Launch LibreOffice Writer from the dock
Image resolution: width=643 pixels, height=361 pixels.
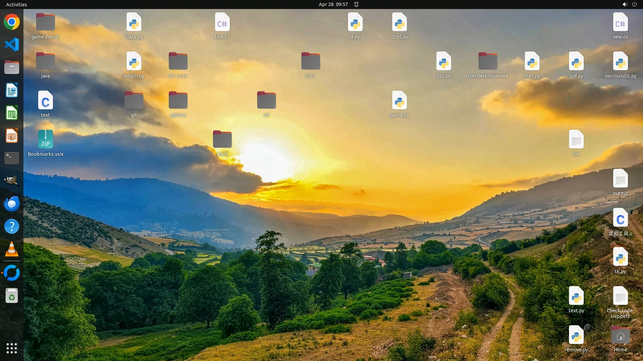(x=12, y=90)
